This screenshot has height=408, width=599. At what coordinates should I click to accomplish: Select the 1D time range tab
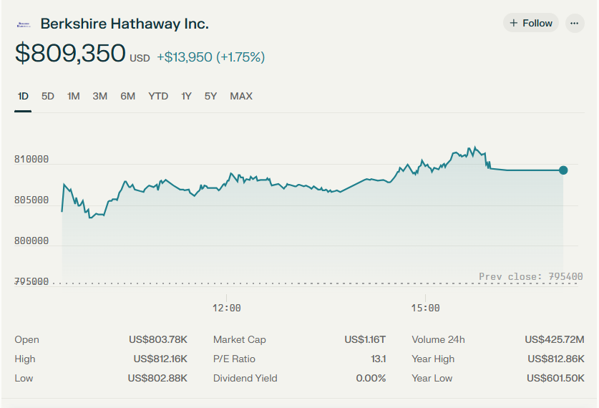pos(23,96)
